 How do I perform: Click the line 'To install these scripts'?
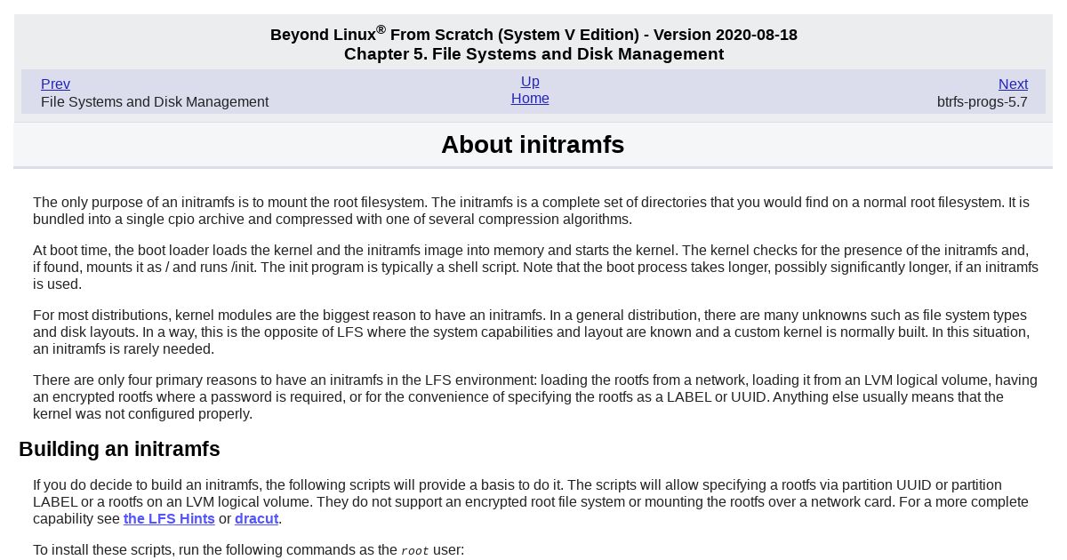[248, 550]
